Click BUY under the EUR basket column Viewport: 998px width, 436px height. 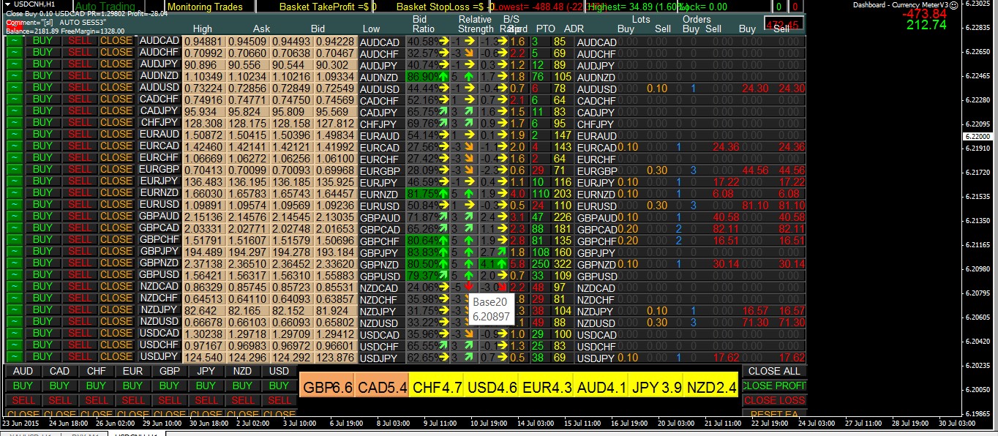(x=132, y=386)
